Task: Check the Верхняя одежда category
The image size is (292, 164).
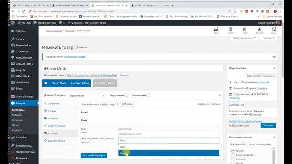Action: [233, 155]
